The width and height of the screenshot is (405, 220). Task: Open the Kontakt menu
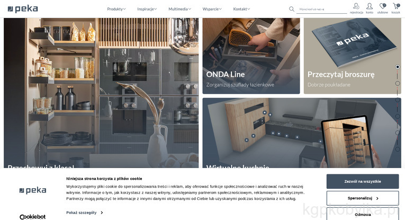click(x=241, y=9)
